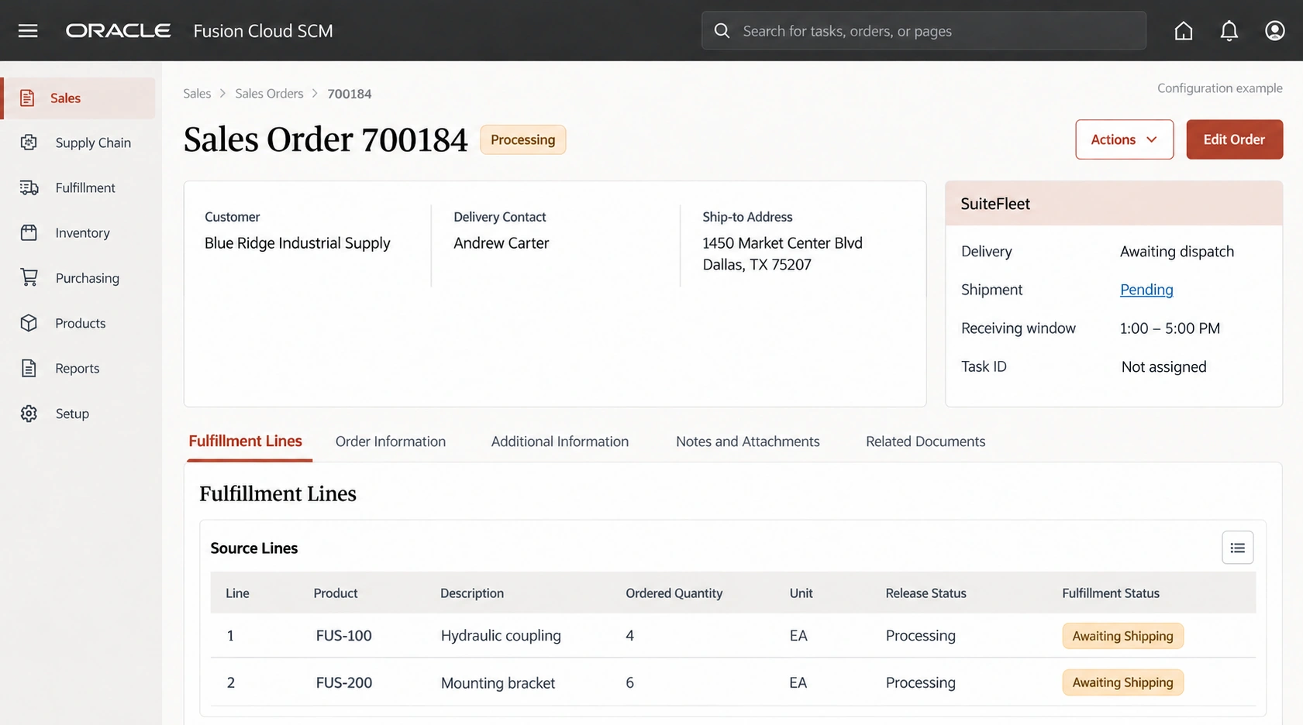The height and width of the screenshot is (725, 1303).
Task: Select Products in the sidebar
Action: (79, 323)
